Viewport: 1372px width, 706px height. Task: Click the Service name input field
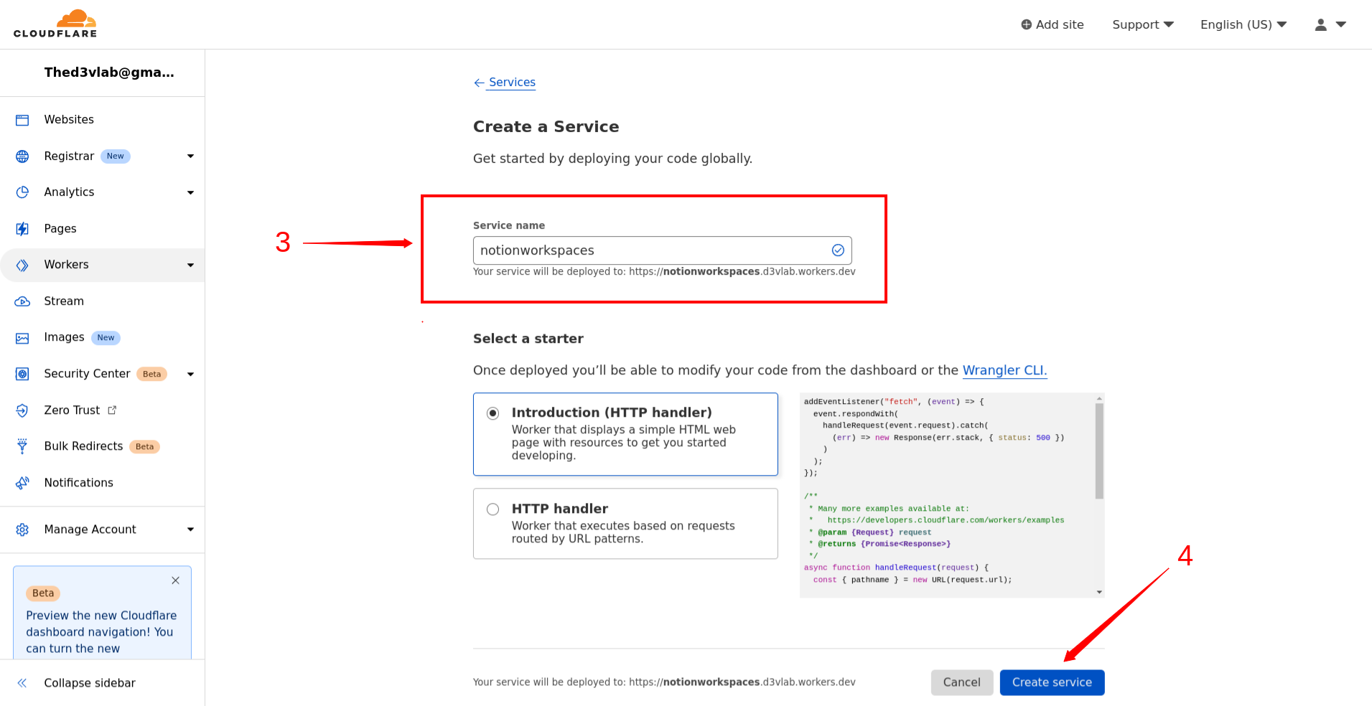coord(662,250)
